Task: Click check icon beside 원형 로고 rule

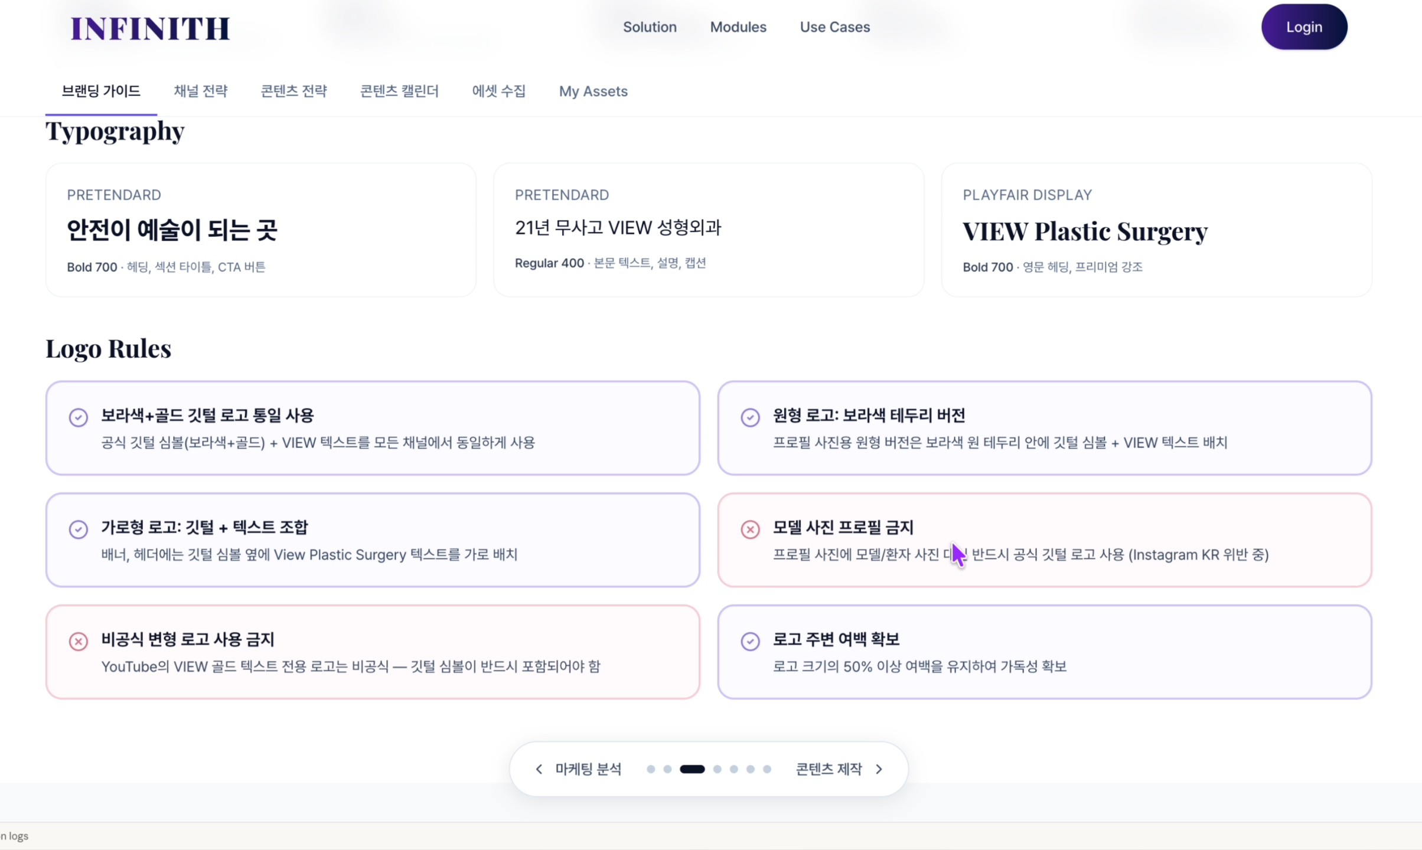Action: [x=750, y=417]
